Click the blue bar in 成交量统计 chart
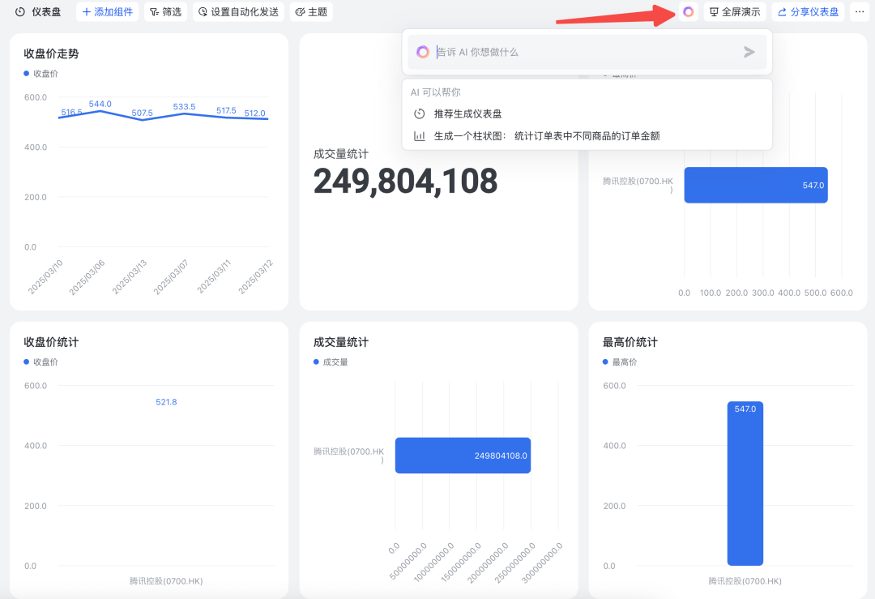The width and height of the screenshot is (875, 599). click(462, 455)
